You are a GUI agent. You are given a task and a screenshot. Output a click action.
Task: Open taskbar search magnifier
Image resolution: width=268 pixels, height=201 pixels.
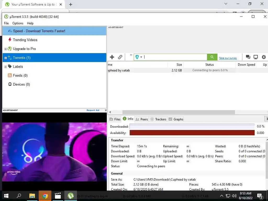[x=19, y=196]
